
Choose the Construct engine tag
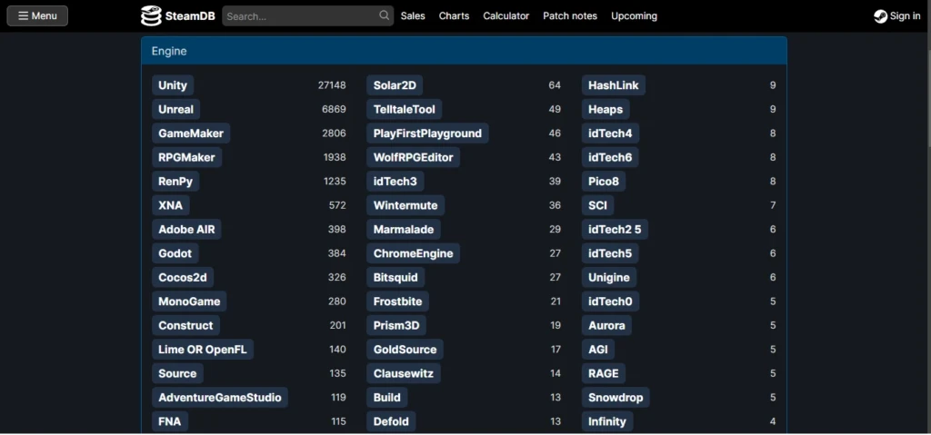coord(185,325)
